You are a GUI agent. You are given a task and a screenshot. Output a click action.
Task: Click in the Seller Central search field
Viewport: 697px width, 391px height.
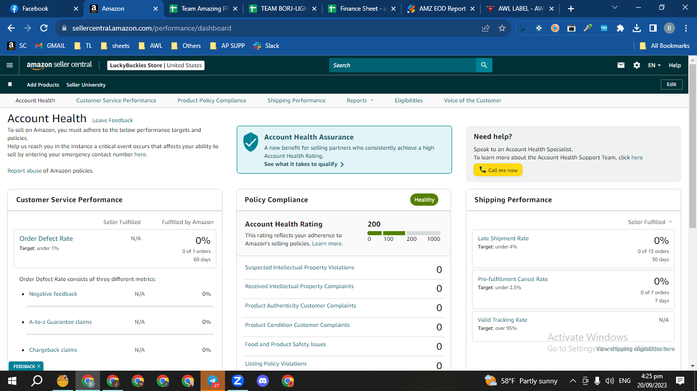[x=403, y=65]
